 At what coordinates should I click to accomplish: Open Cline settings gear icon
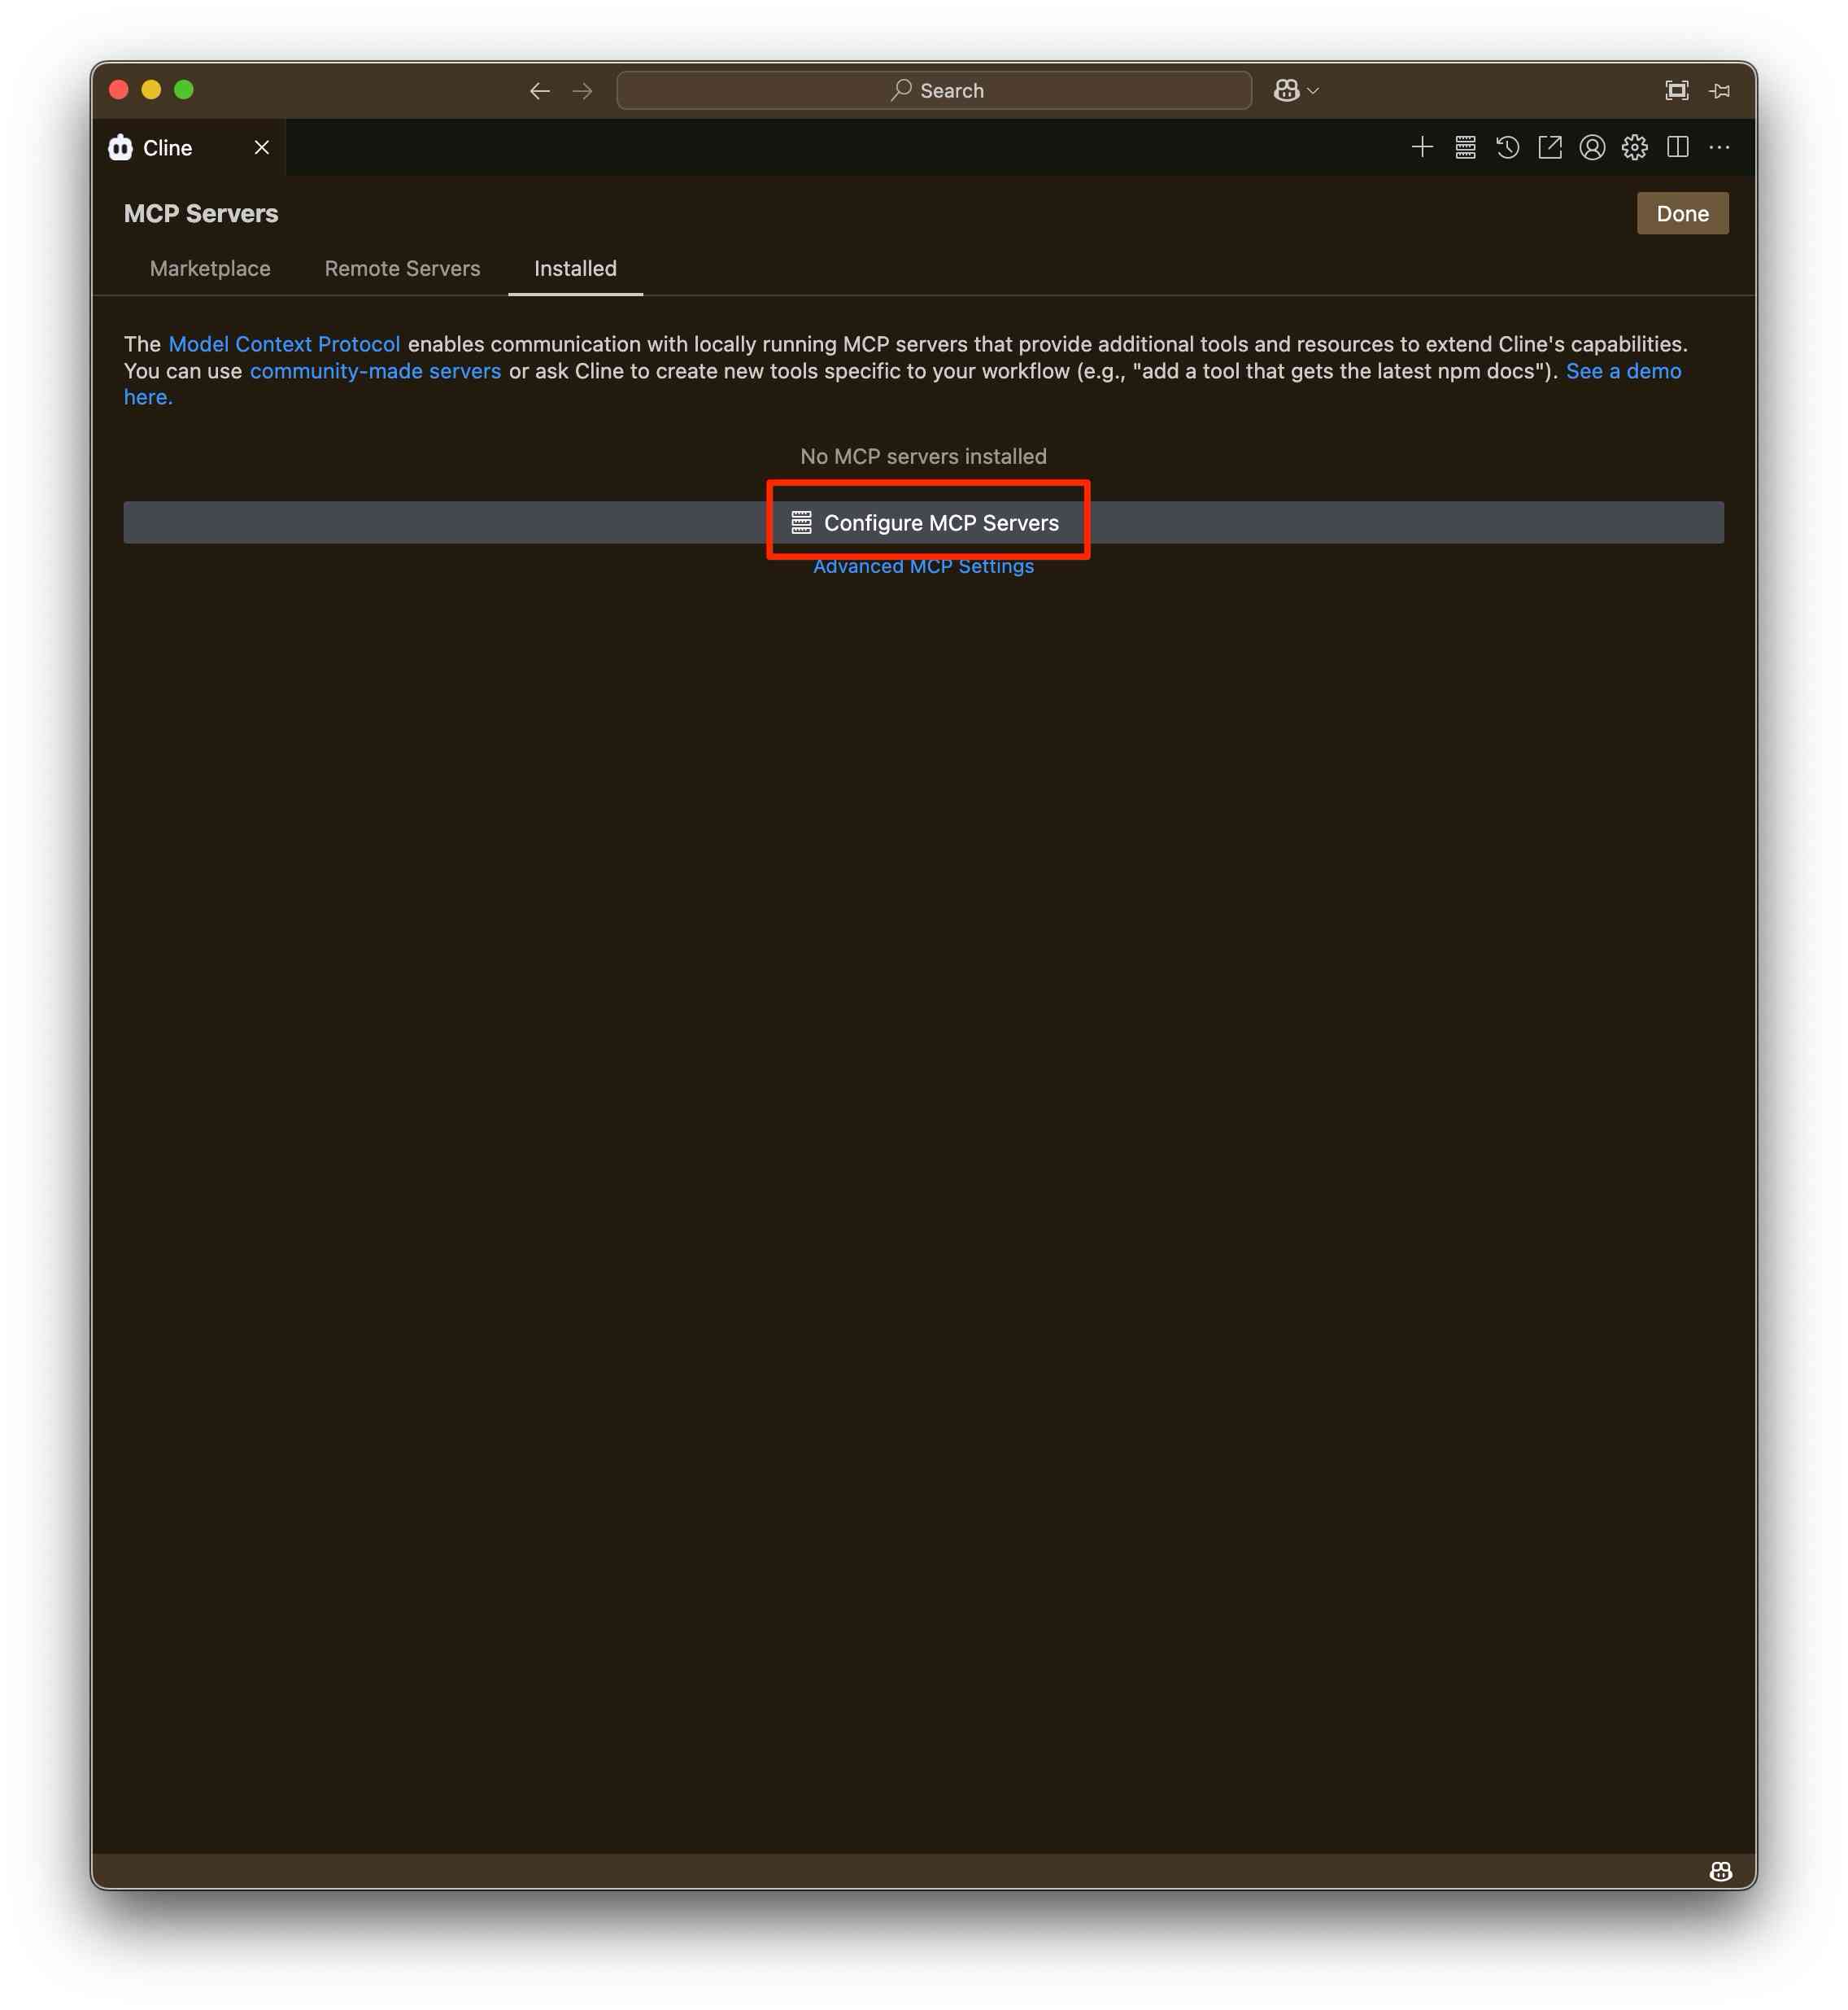pos(1635,148)
